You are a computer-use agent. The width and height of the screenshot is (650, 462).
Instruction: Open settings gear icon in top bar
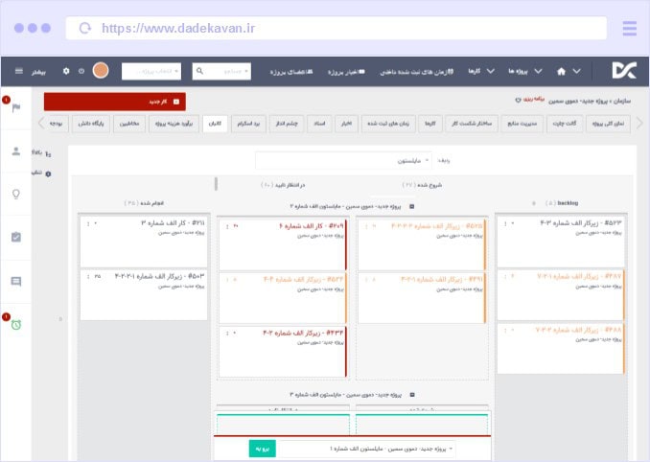pyautogui.click(x=66, y=71)
